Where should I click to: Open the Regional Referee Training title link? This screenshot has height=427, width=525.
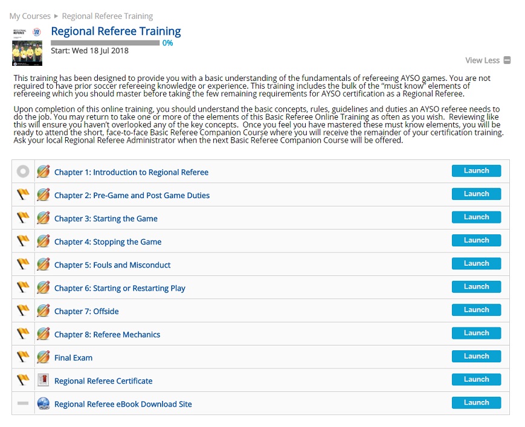click(x=115, y=31)
